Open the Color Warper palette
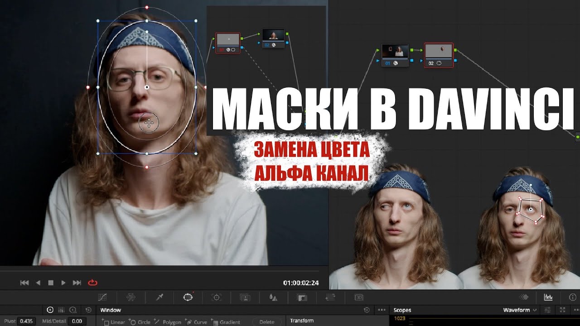Viewport: 580px width, 326px height. tap(131, 297)
